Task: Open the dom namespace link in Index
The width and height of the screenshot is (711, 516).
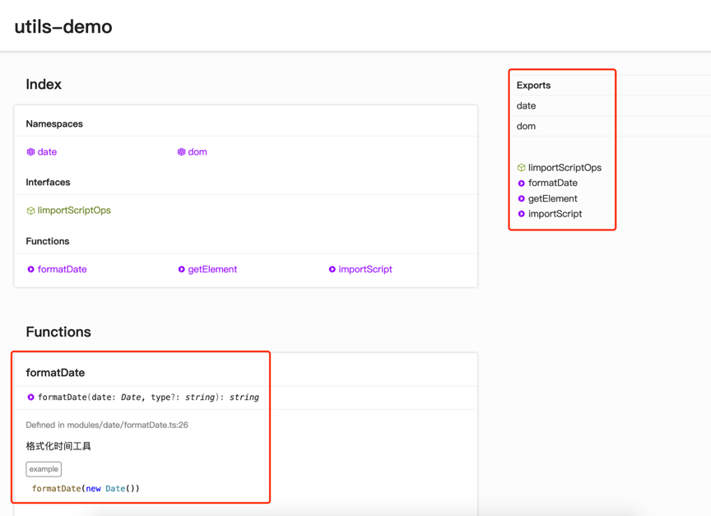Action: (x=197, y=152)
